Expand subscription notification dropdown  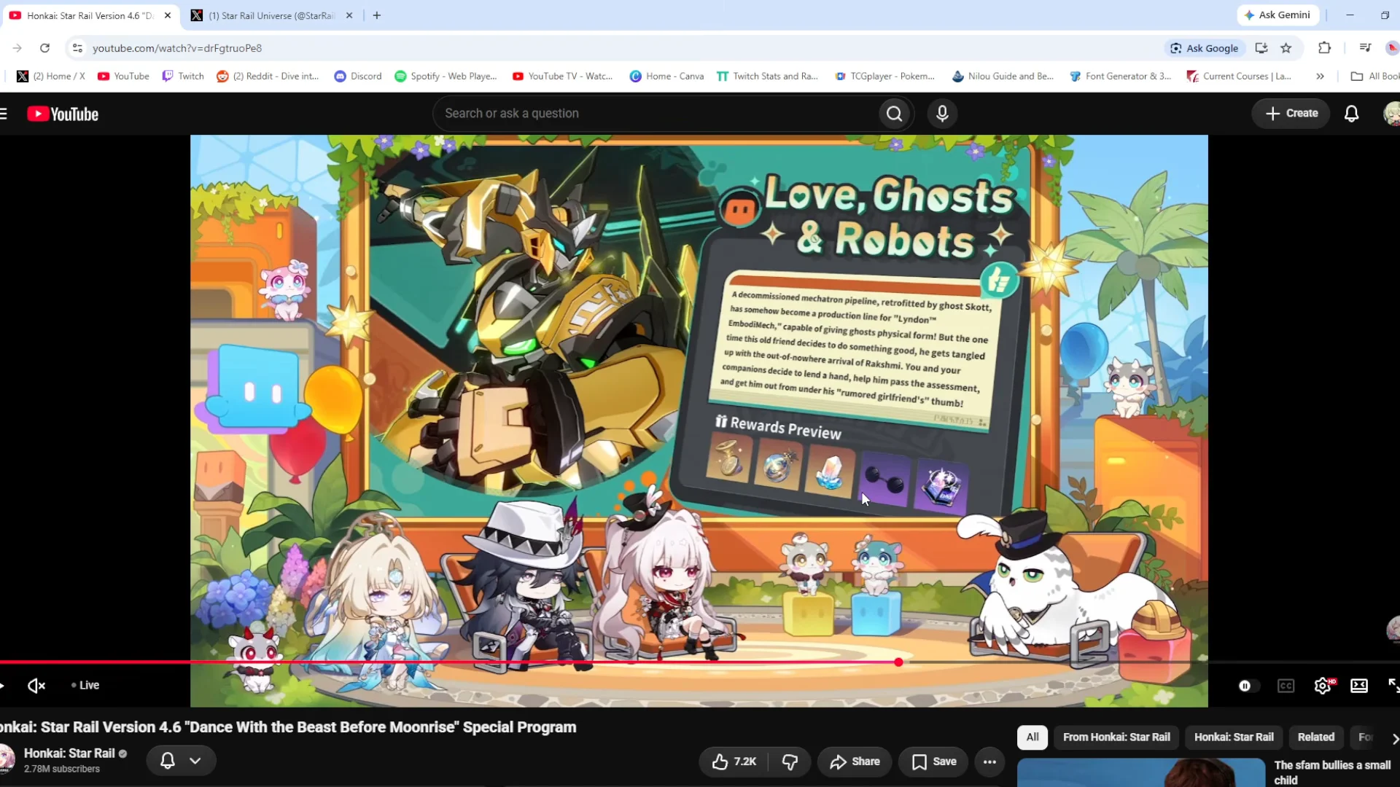coord(195,761)
